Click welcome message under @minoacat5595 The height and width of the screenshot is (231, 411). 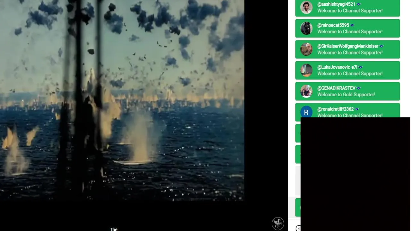pyautogui.click(x=350, y=32)
